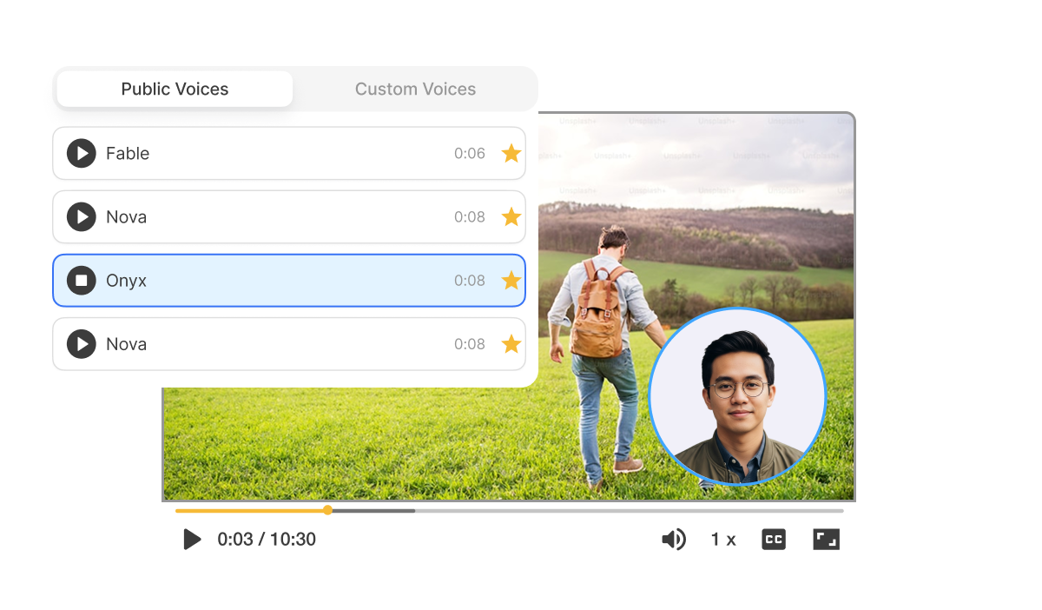Toggle the star on the first Nova voice
Screen dimensions: 1042x610
[511, 216]
